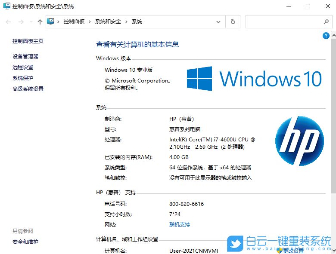Click the computer icon in address bar
The height and width of the screenshot is (254, 336).
point(50,21)
